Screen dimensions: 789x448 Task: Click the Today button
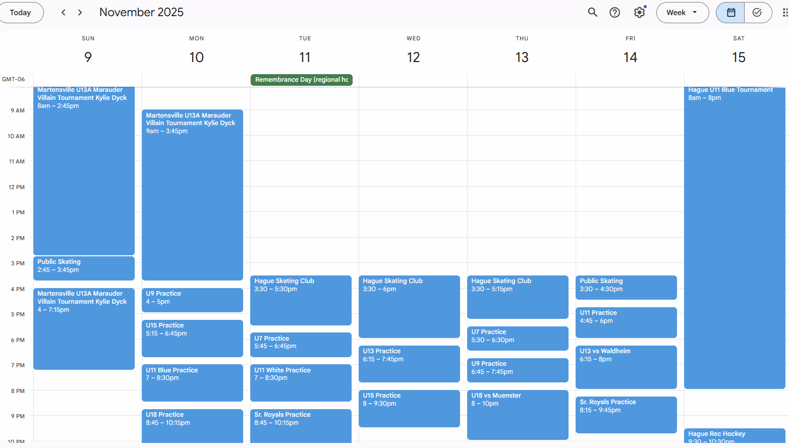point(21,13)
